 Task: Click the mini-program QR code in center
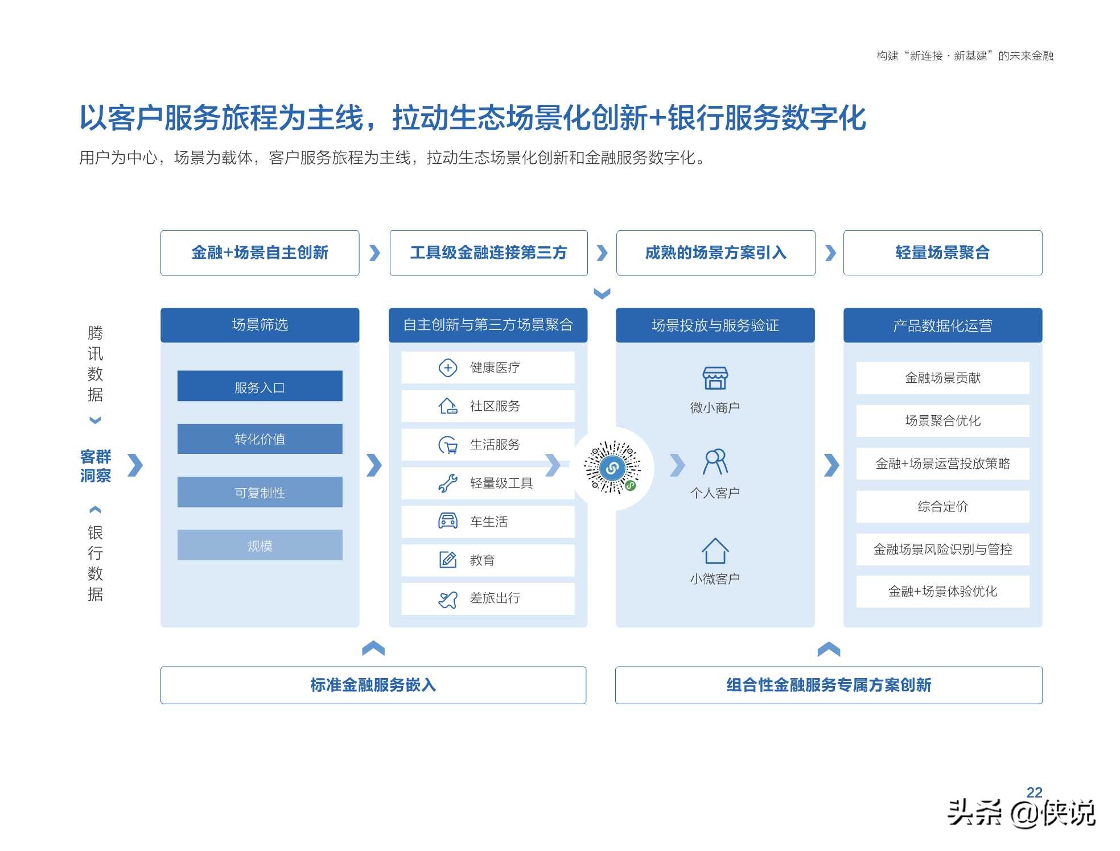pos(612,468)
